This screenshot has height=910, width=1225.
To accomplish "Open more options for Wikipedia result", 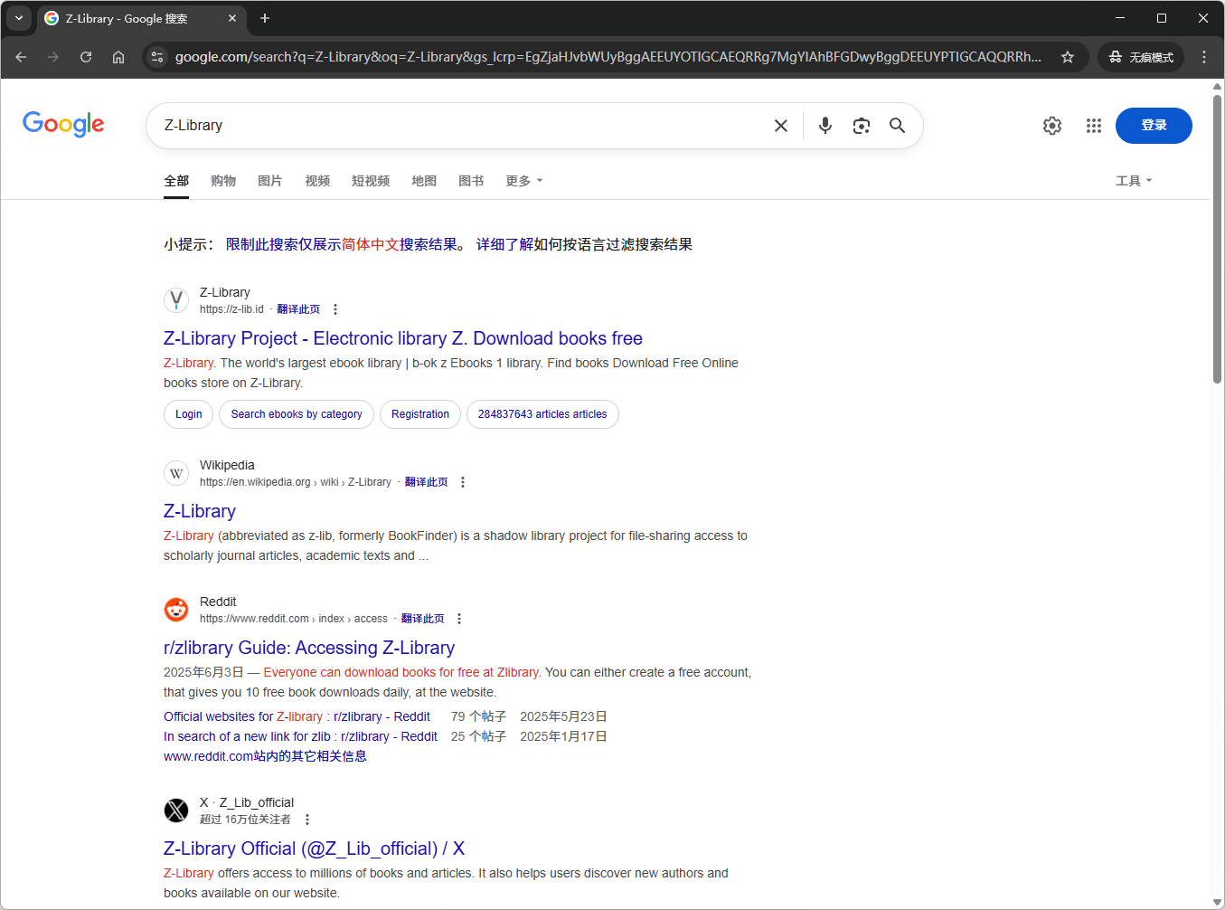I will coord(463,482).
